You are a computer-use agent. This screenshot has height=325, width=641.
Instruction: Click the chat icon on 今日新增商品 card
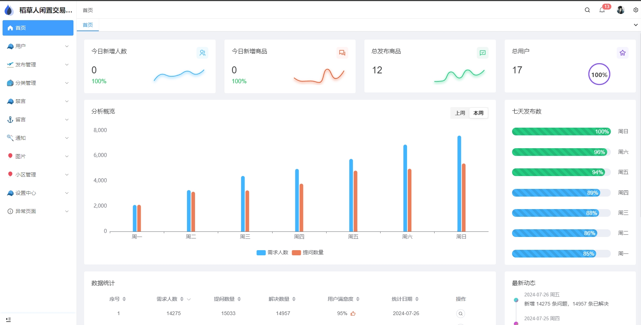[342, 53]
